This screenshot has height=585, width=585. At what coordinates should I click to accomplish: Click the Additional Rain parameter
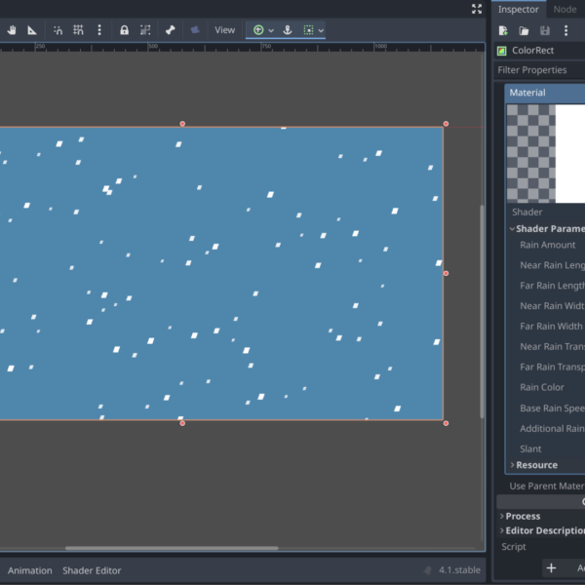tap(552, 429)
